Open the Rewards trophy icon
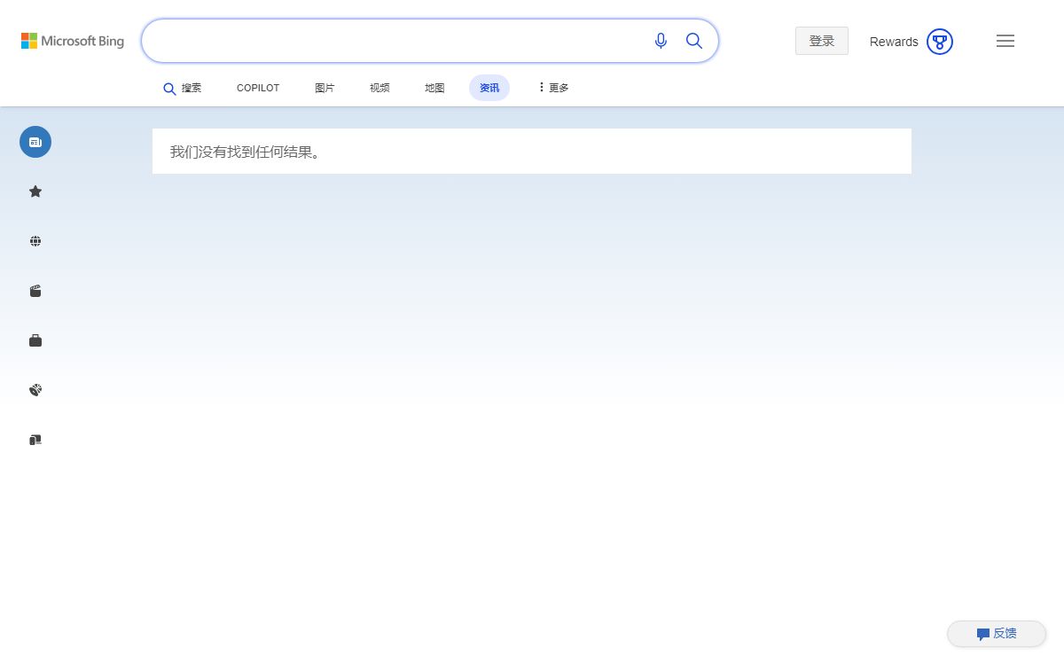The height and width of the screenshot is (656, 1064). pos(940,42)
